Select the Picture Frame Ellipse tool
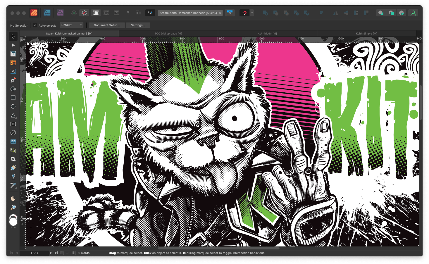The image size is (429, 264). tap(13, 133)
